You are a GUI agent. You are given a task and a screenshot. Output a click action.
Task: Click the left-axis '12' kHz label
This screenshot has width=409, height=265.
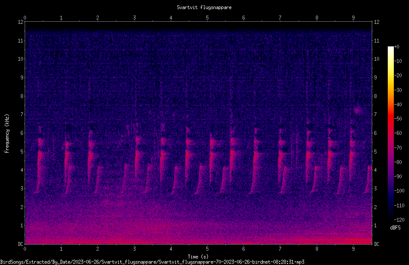[x=21, y=22]
